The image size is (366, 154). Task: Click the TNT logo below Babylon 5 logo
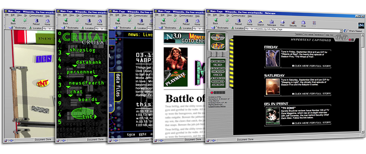coord(218,46)
